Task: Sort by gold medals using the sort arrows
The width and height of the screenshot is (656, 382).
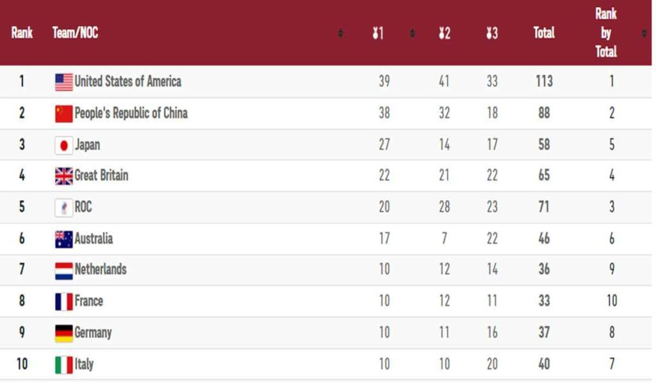Action: (x=413, y=33)
